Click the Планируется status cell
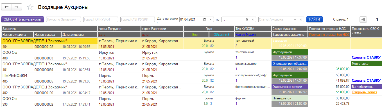This screenshot has height=107, width=382. click(290, 98)
